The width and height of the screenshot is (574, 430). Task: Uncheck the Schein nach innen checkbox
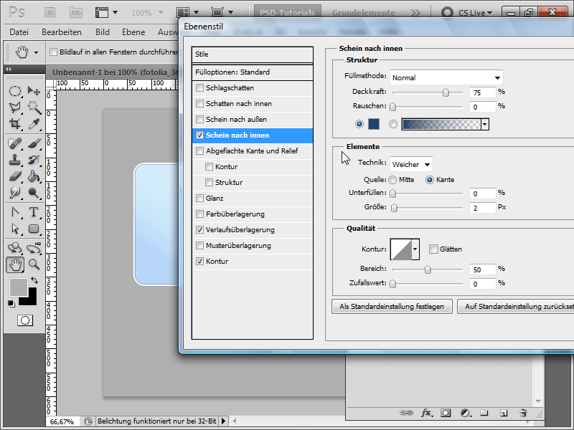(199, 135)
